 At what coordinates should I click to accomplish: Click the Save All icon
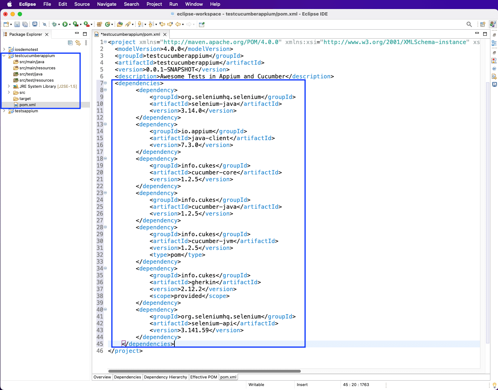[25, 24]
